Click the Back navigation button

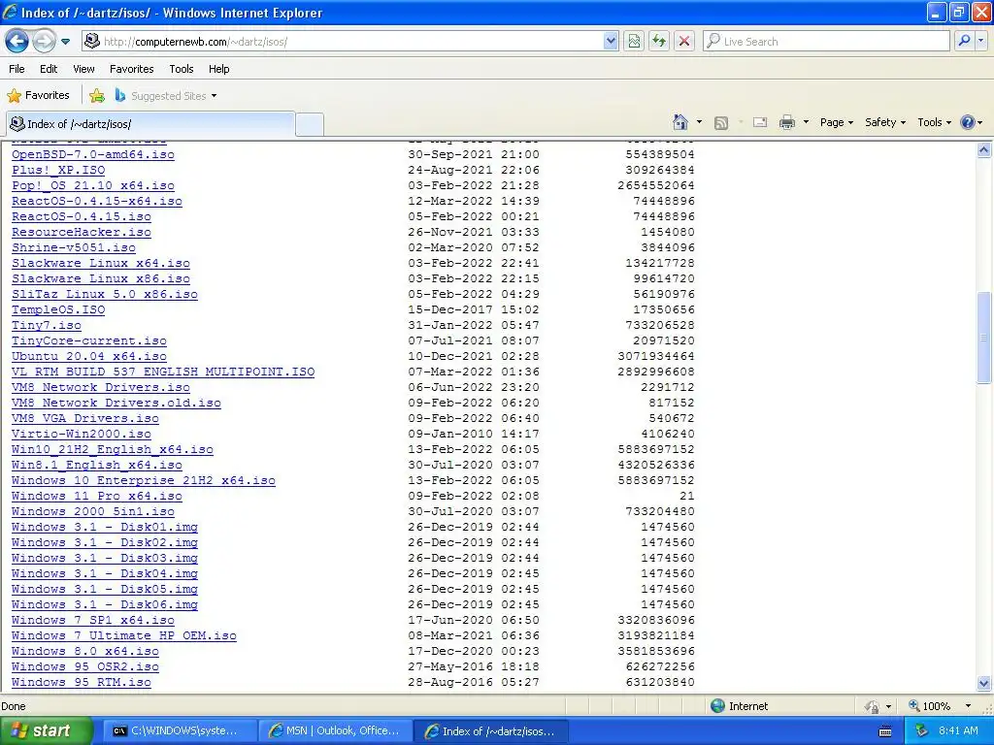click(17, 41)
